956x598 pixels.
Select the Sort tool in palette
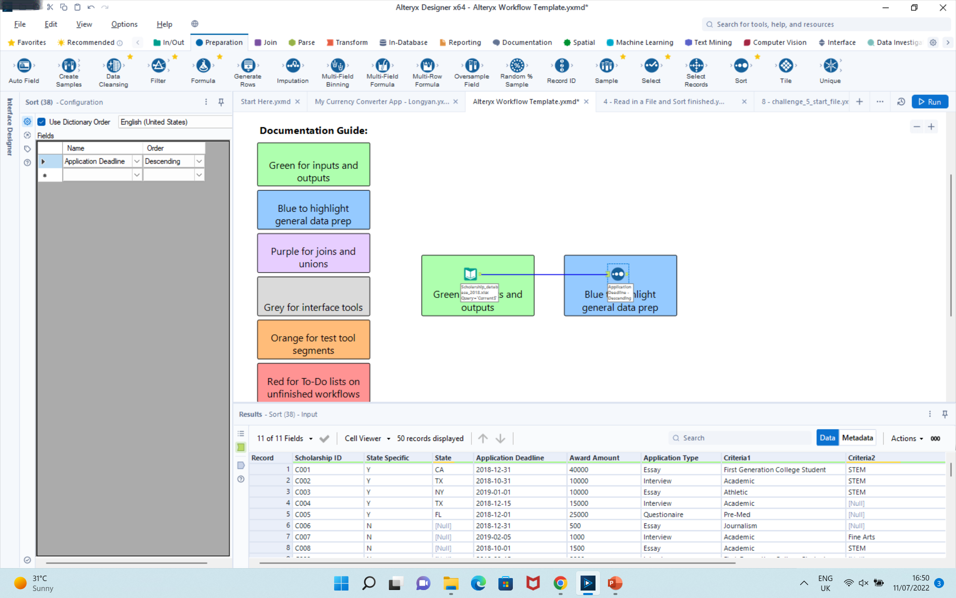741,71
